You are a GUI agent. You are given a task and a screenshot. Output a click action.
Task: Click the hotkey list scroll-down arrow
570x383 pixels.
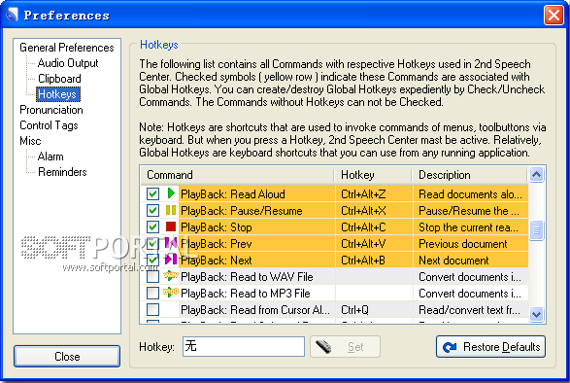pyautogui.click(x=537, y=314)
